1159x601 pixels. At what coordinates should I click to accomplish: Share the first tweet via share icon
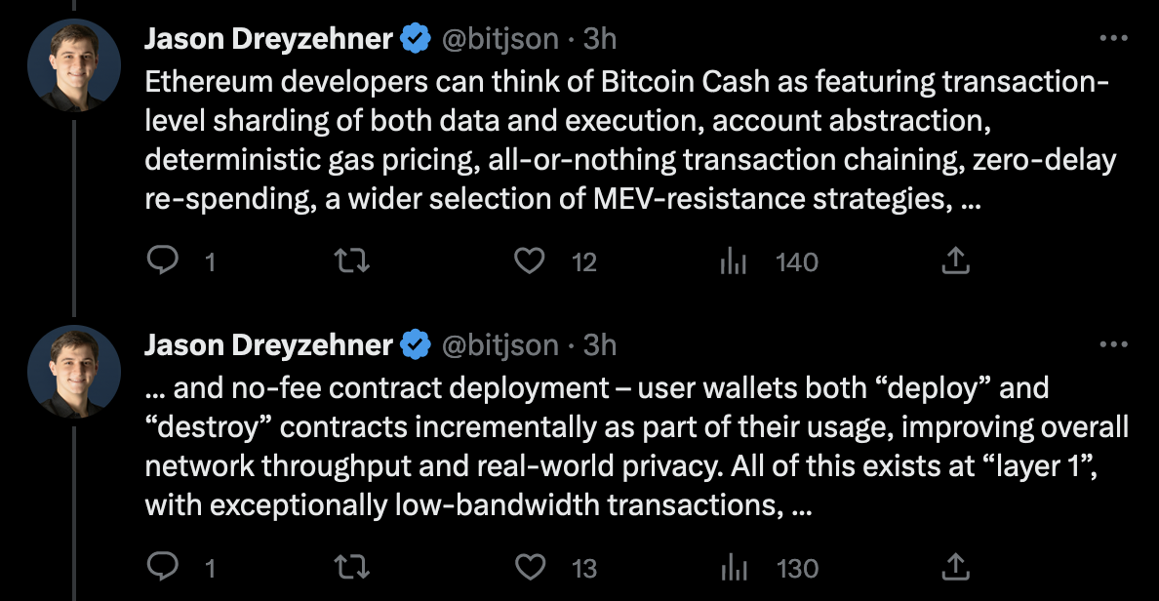point(956,261)
